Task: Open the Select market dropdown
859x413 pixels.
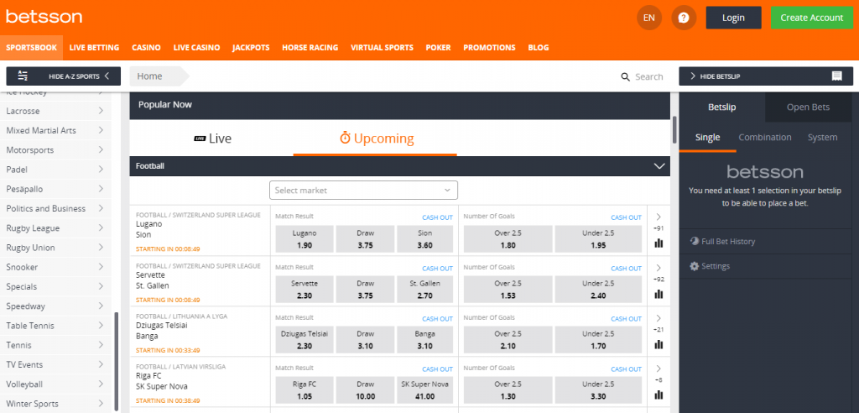Action: 363,191
